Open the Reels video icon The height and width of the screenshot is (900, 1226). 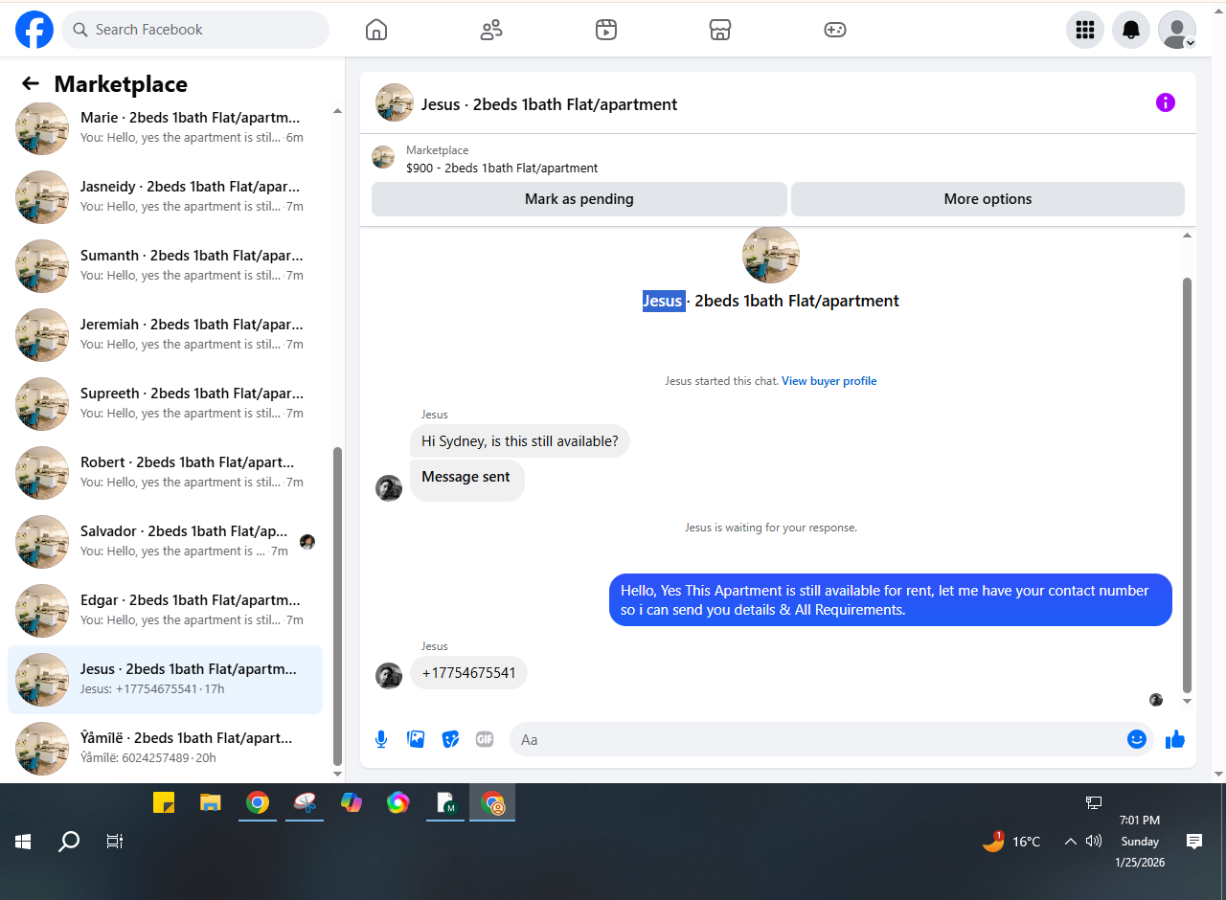click(x=605, y=30)
